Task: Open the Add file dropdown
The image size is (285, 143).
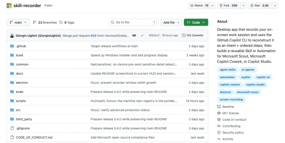Action: 171,22
